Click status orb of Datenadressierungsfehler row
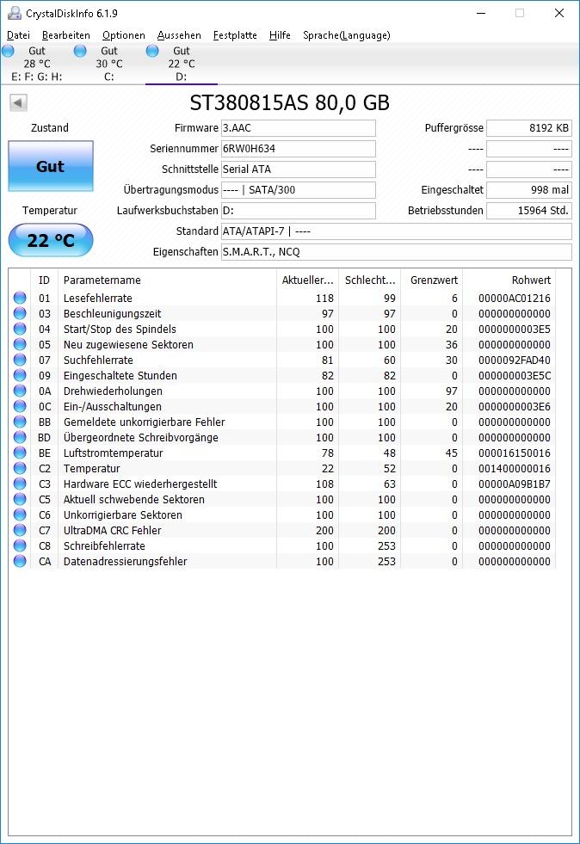The height and width of the screenshot is (844, 580). (20, 562)
